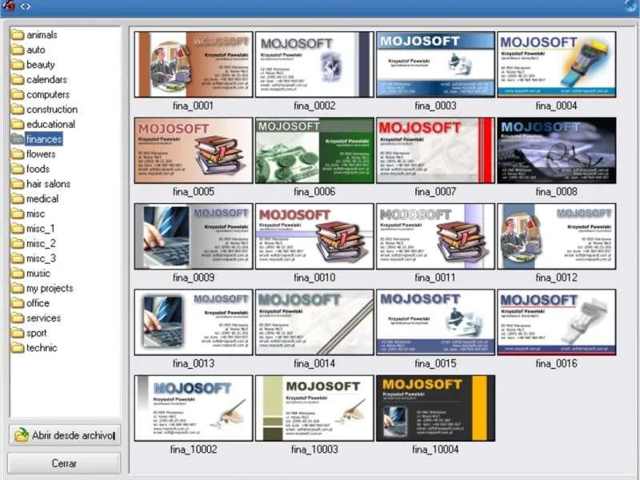Choose template thumbnail fina_0015
Screen dimensions: 640x480
[x=435, y=322]
